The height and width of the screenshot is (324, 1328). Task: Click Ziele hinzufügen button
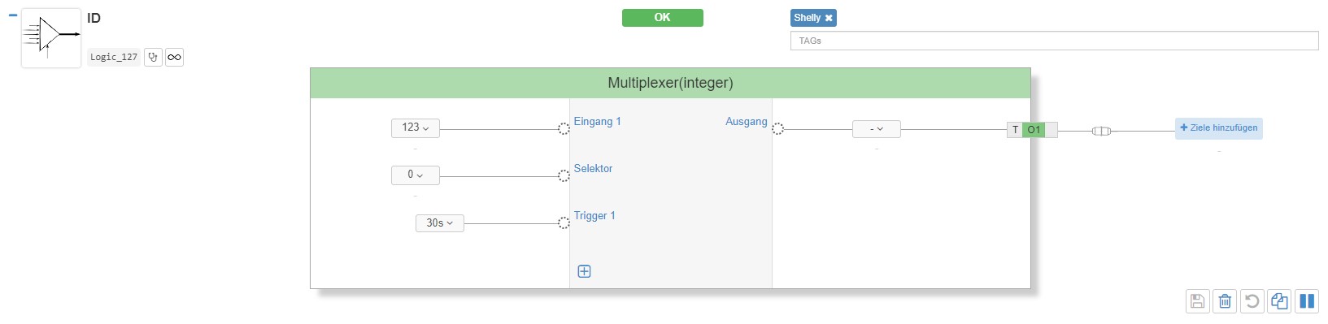point(1219,128)
